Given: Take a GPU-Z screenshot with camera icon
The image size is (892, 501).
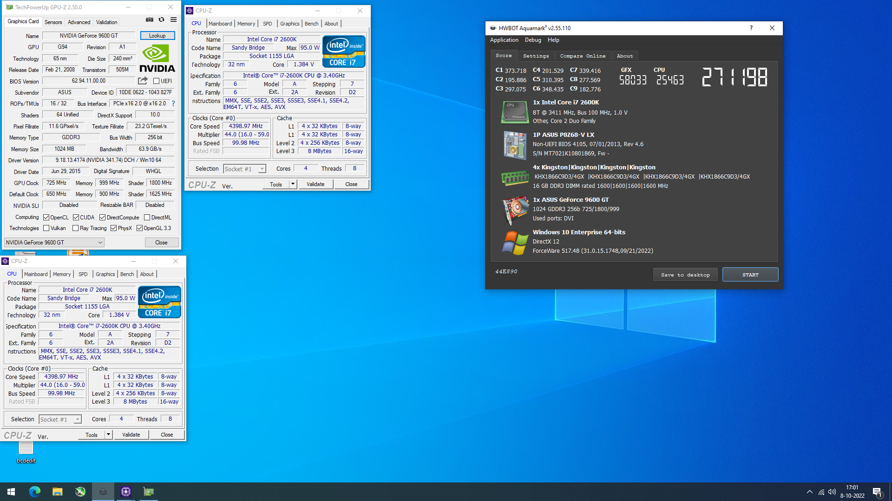Looking at the screenshot, I should point(149,19).
